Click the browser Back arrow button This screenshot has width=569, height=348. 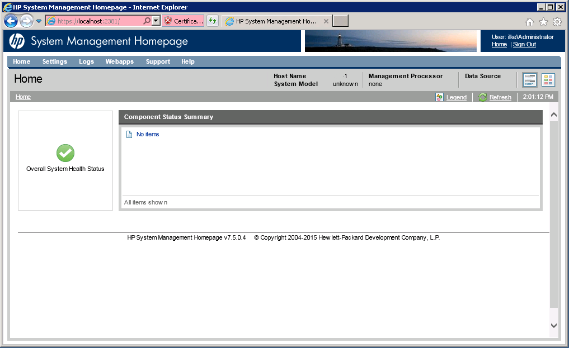coord(11,21)
